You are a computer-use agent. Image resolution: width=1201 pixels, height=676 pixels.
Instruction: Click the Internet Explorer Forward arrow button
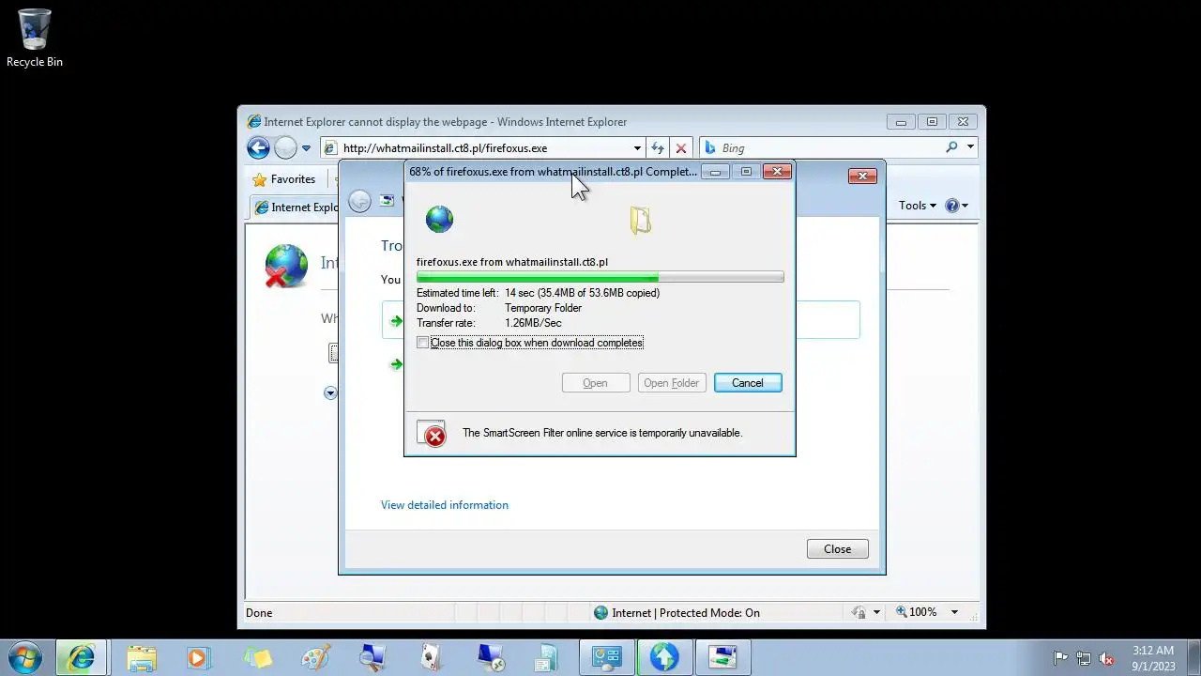pyautogui.click(x=285, y=147)
